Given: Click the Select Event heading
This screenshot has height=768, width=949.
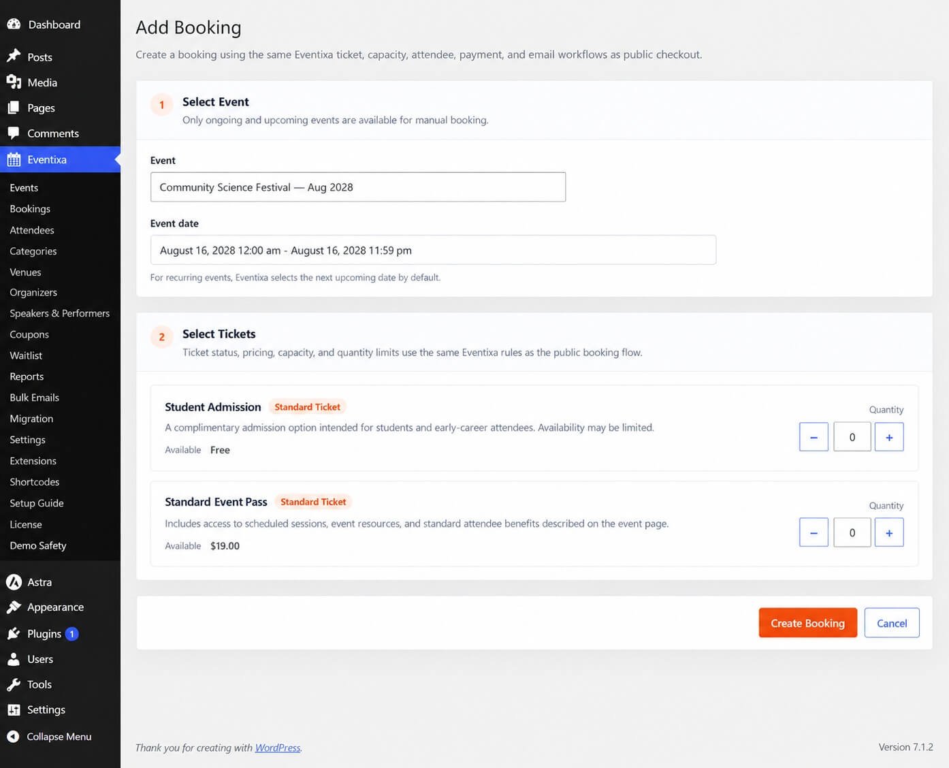Looking at the screenshot, I should pos(216,102).
